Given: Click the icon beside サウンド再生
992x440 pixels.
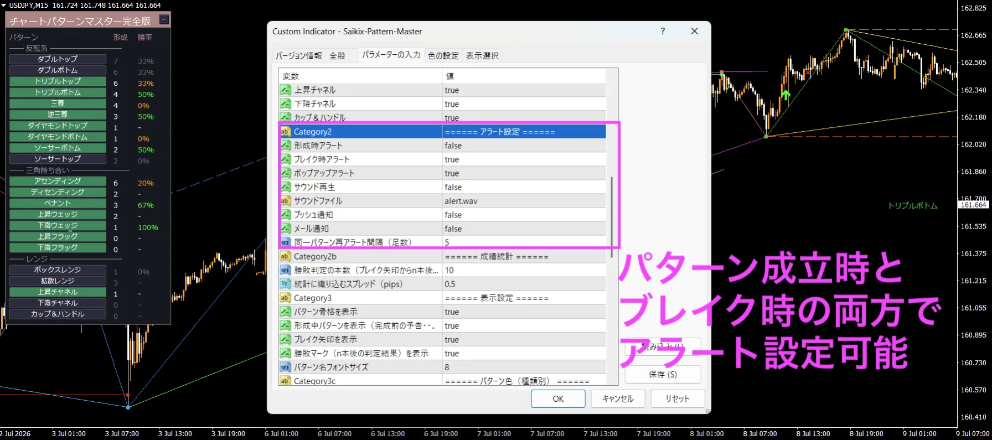Looking at the screenshot, I should (x=285, y=187).
